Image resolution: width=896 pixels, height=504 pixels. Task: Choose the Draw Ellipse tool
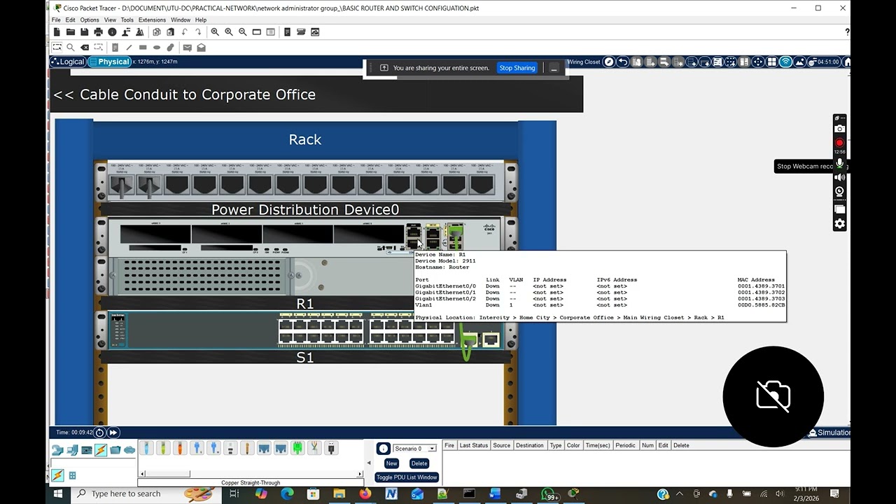point(157,48)
